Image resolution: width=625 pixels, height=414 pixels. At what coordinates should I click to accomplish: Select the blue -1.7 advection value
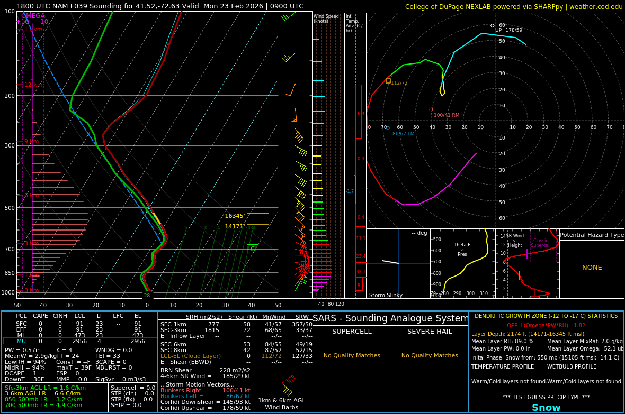click(350, 191)
